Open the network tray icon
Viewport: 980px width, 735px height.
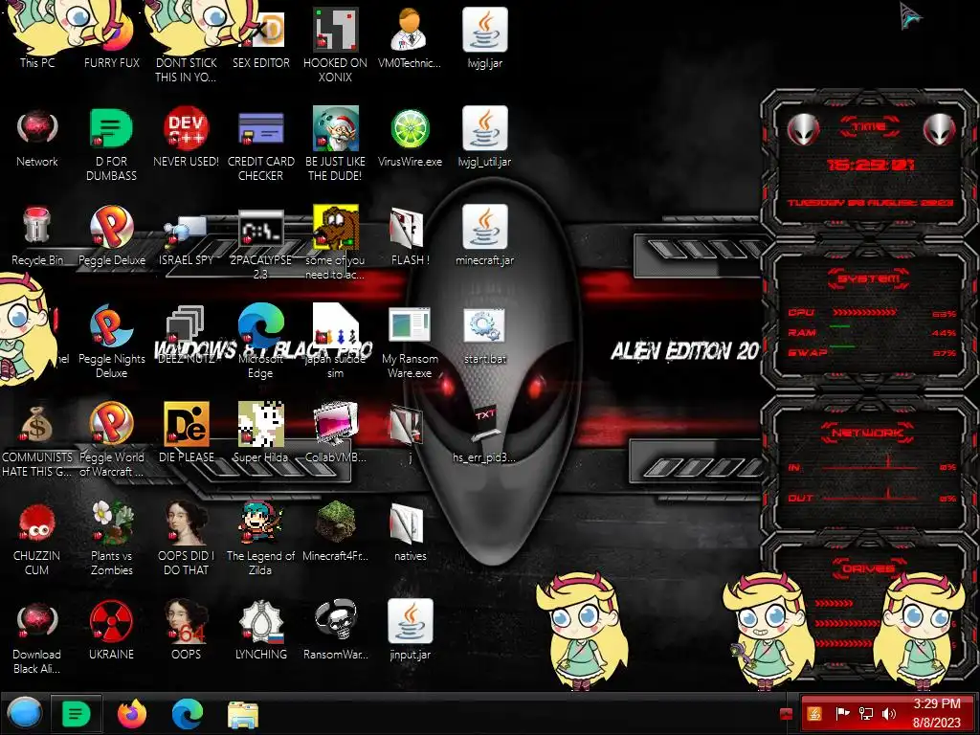(x=866, y=713)
